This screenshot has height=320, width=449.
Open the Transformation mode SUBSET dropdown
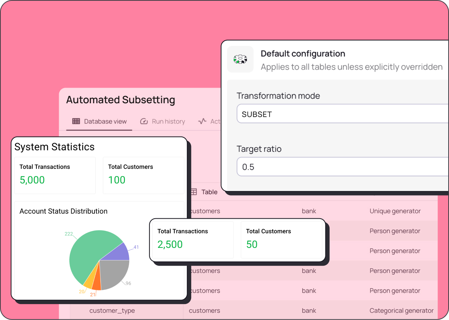point(342,114)
